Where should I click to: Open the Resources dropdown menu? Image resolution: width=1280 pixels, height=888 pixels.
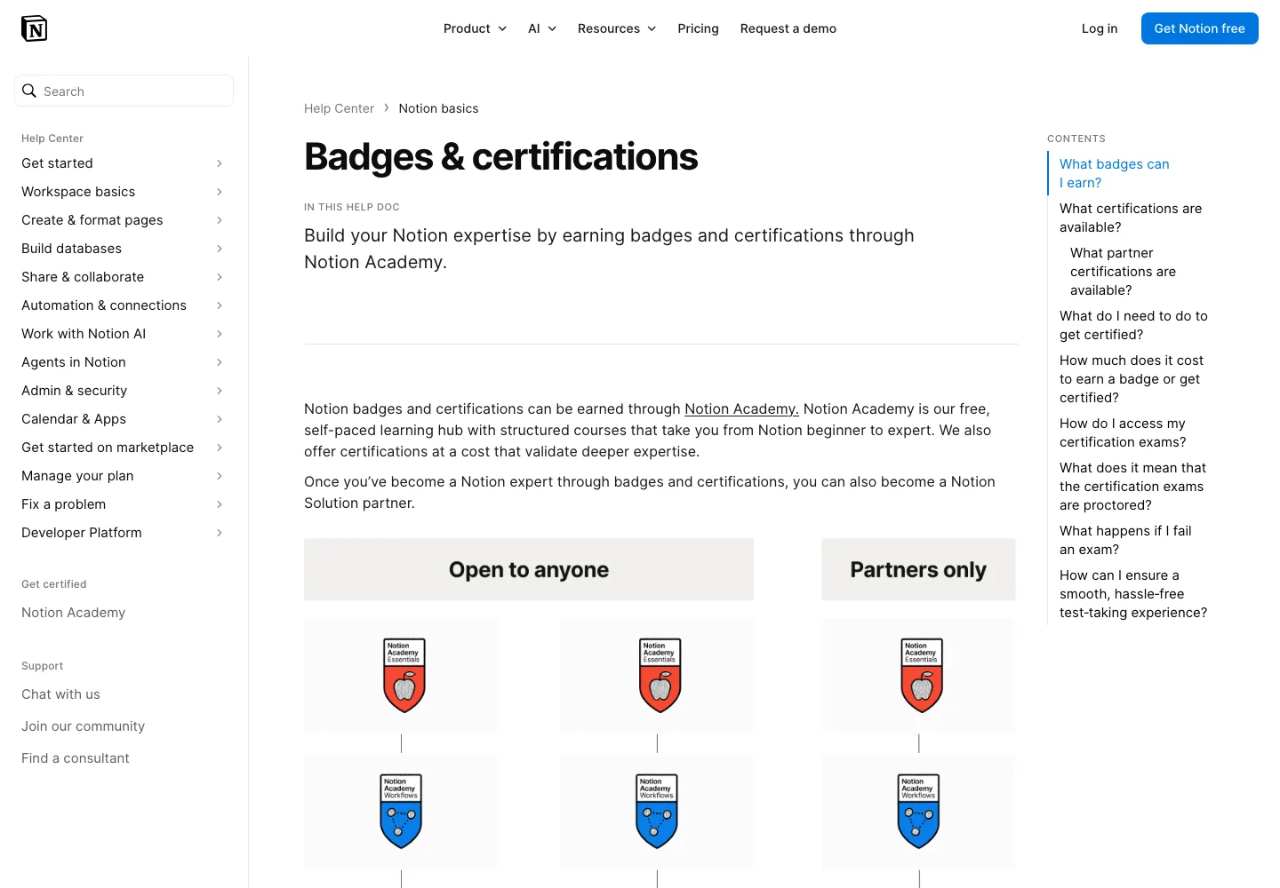[617, 28]
